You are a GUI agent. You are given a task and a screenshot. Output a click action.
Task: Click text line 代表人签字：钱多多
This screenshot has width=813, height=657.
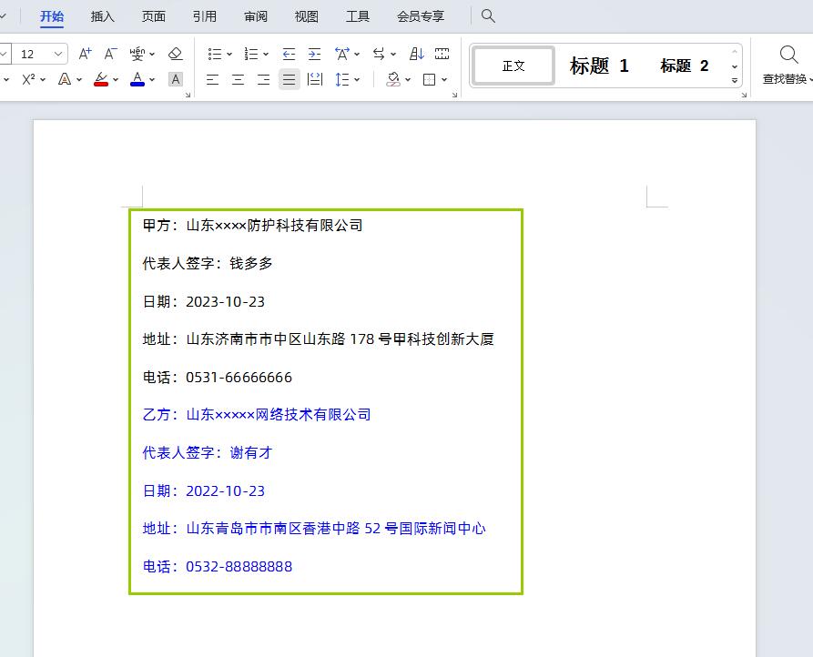tap(208, 263)
